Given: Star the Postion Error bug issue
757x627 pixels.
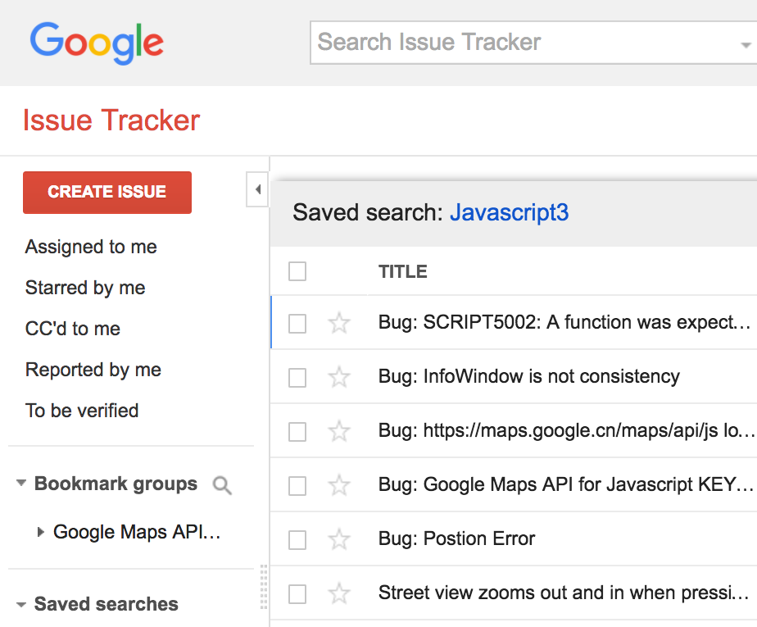Looking at the screenshot, I should [339, 539].
